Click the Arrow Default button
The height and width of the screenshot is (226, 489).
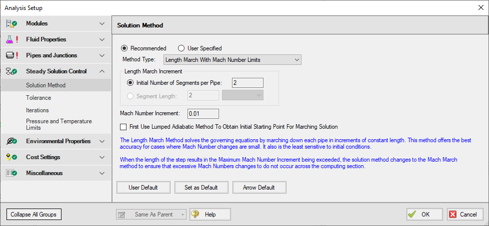(259, 188)
